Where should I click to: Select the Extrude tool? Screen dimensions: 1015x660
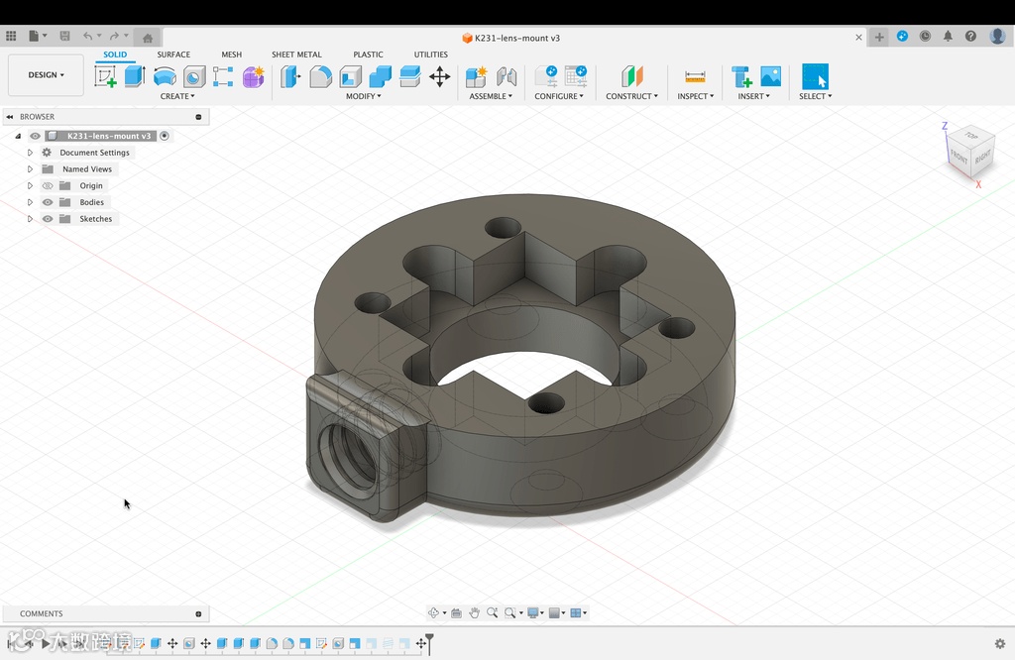[x=135, y=76]
